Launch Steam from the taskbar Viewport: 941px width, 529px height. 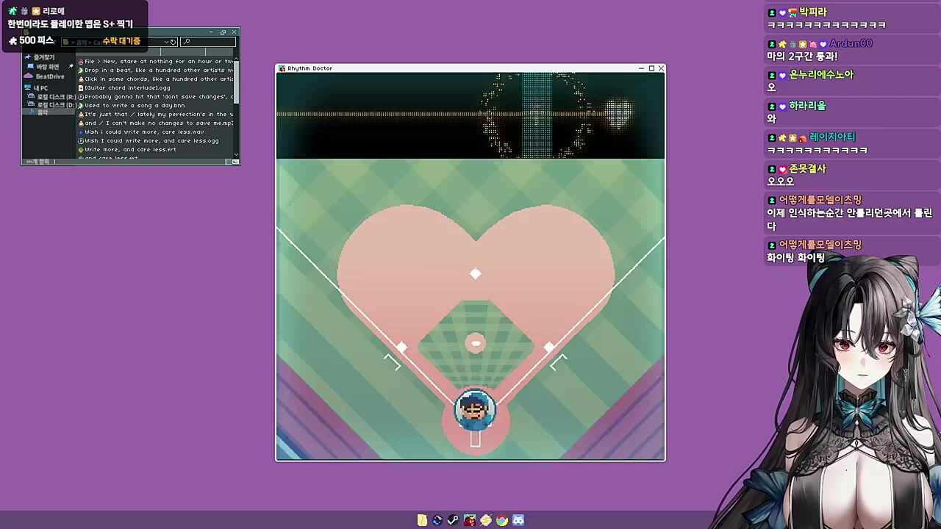pyautogui.click(x=453, y=520)
